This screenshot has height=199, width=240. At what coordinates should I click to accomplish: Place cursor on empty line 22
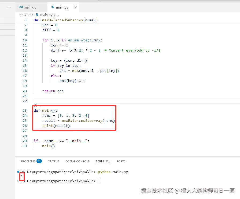(x=136, y=101)
